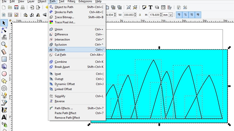This screenshot has height=131, width=234.
Task: Open the Extensions menu
Action: 85,1
